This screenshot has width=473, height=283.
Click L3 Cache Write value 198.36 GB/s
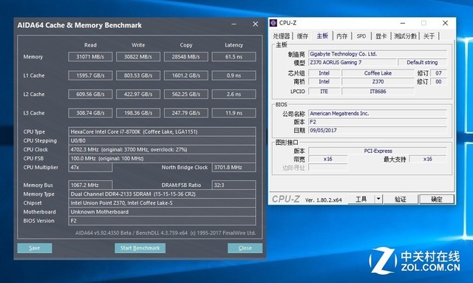click(x=138, y=113)
